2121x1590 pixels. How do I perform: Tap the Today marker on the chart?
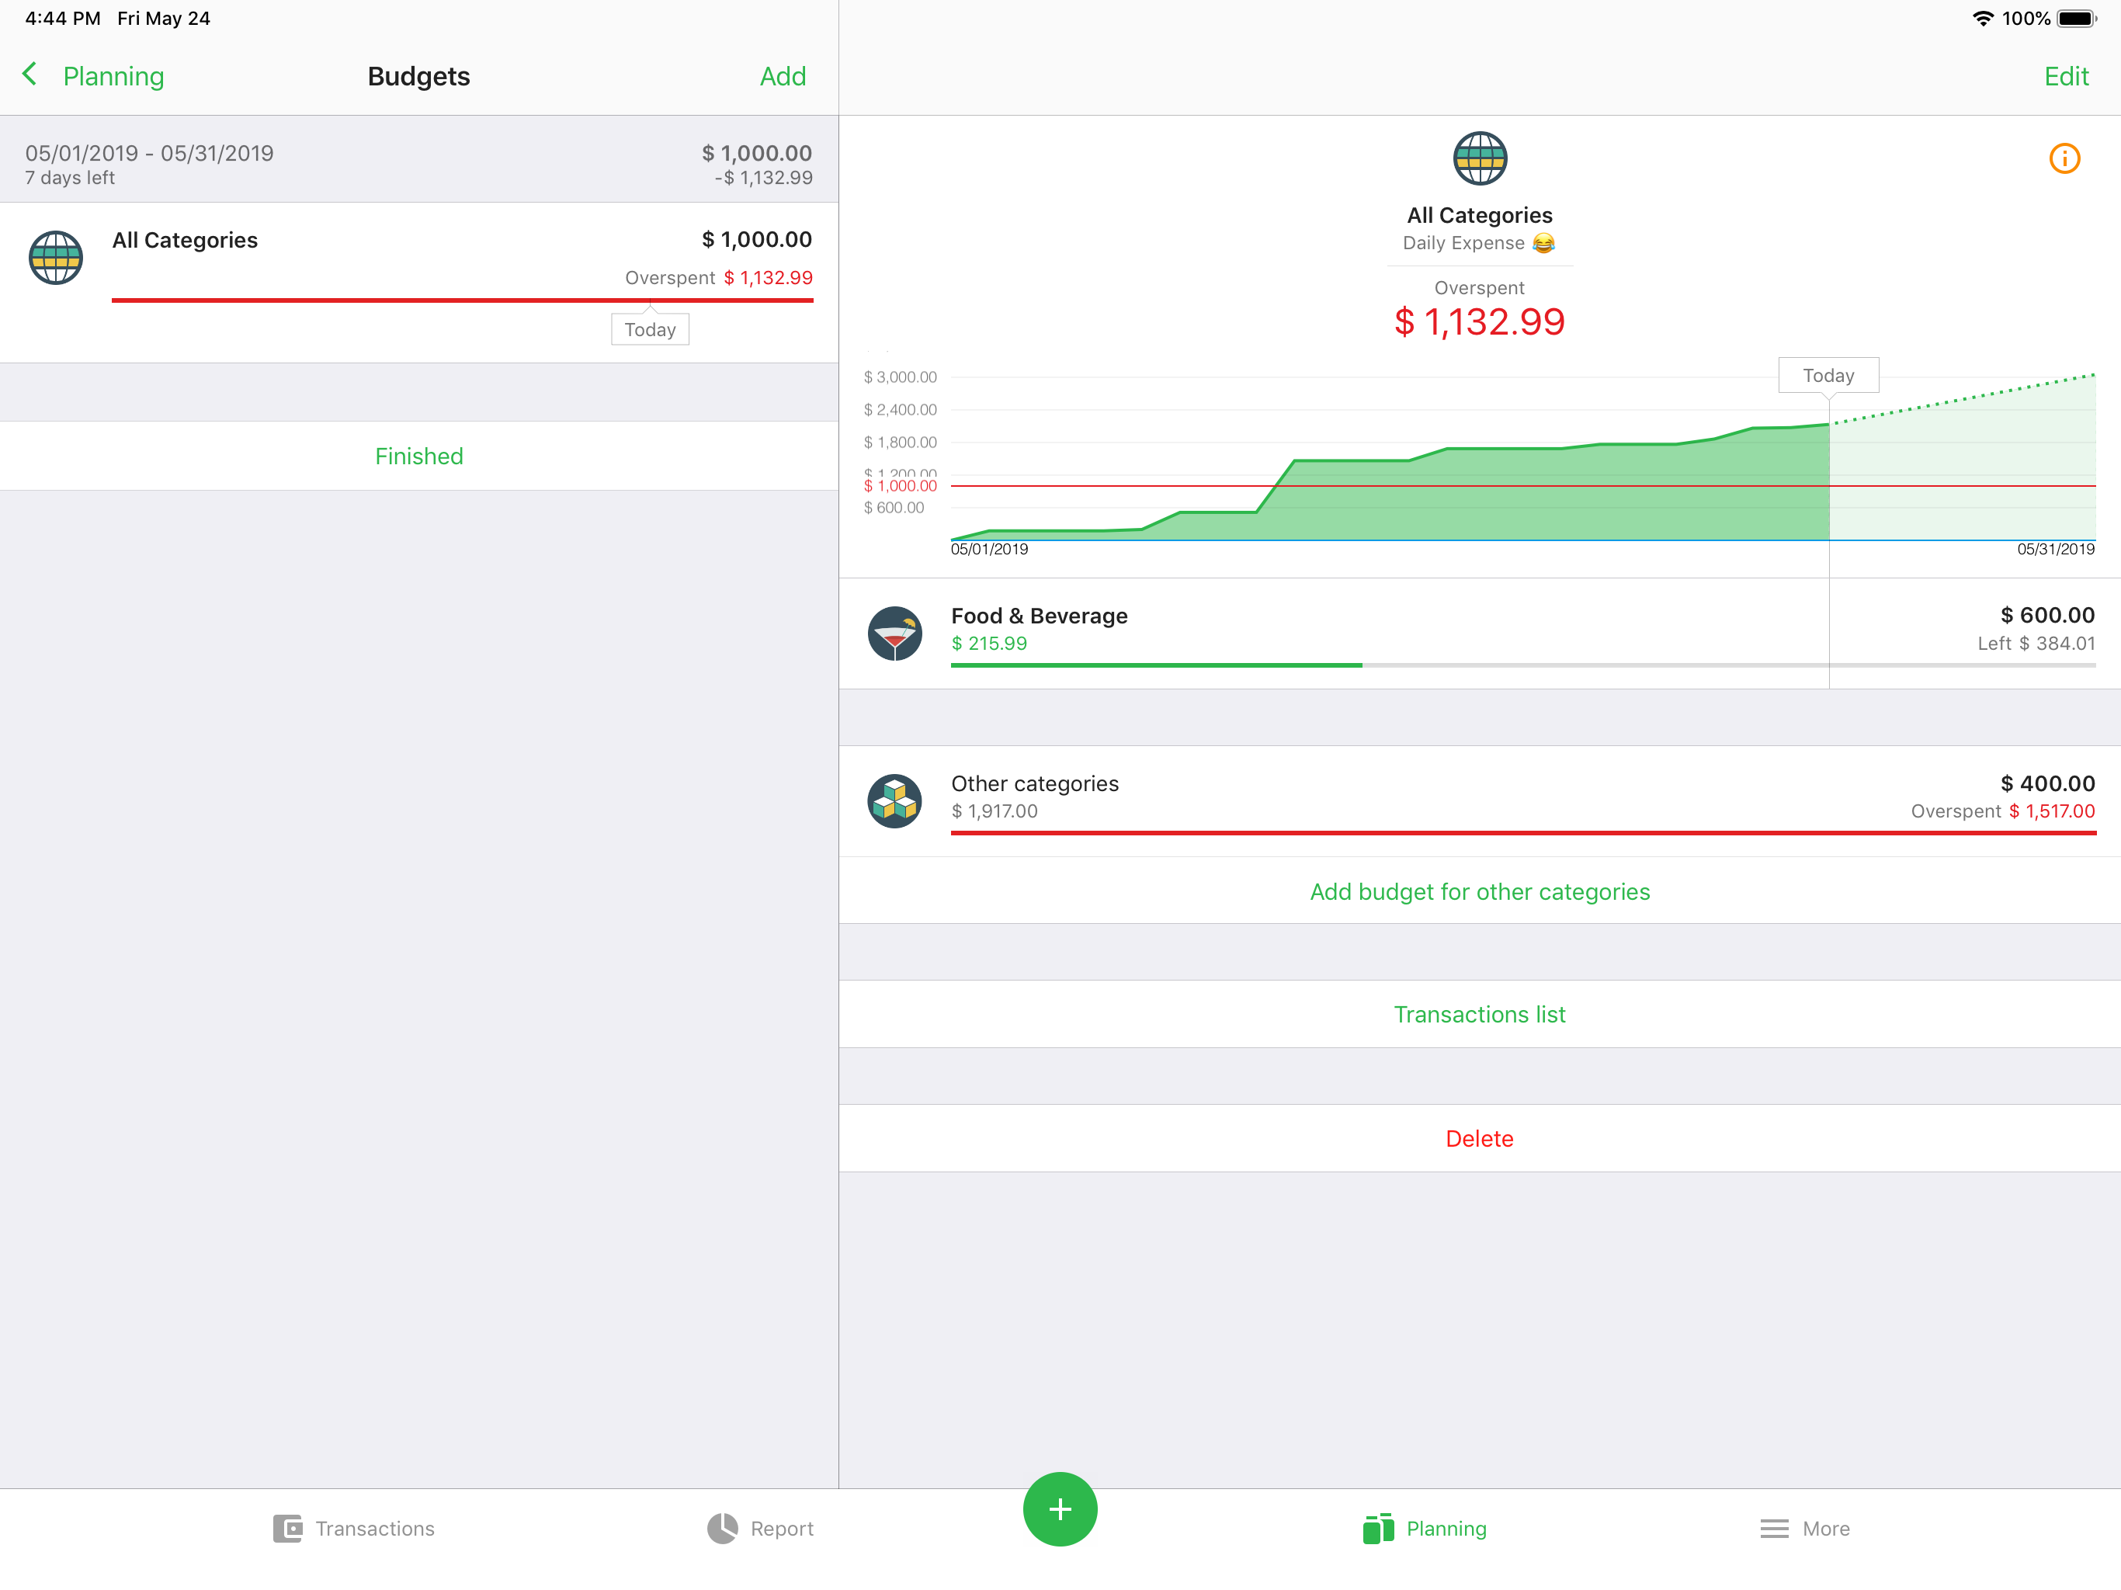click(1828, 375)
